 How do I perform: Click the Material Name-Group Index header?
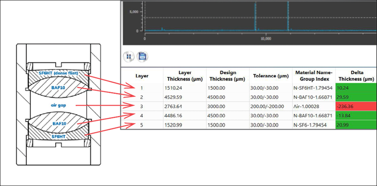click(x=314, y=76)
